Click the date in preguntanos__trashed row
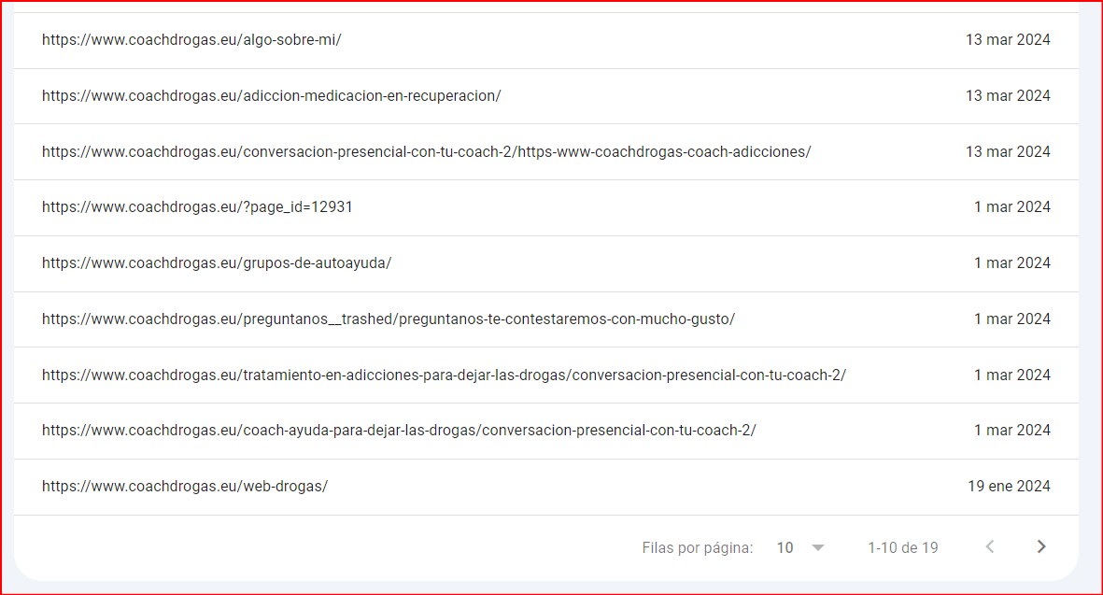Viewport: 1103px width, 595px height. (1011, 319)
